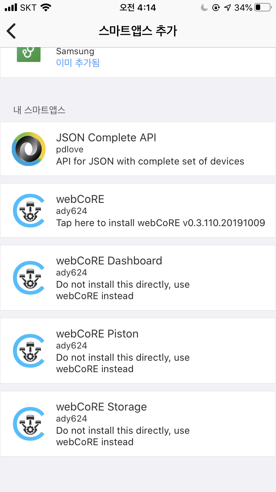Select the webCoRE Piston title

(x=97, y=334)
